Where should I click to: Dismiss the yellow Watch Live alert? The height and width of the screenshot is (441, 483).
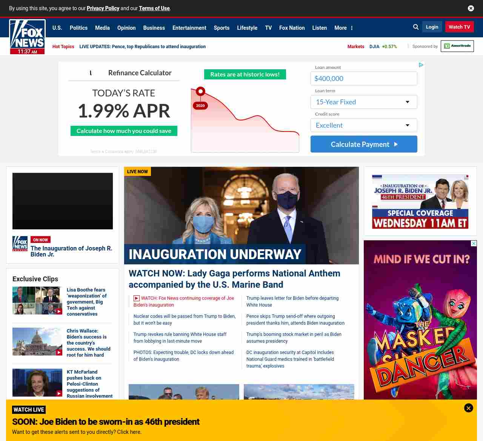pyautogui.click(x=468, y=408)
